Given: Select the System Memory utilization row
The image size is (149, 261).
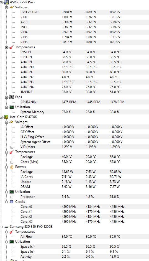Looking at the screenshot, I should click(84, 112).
